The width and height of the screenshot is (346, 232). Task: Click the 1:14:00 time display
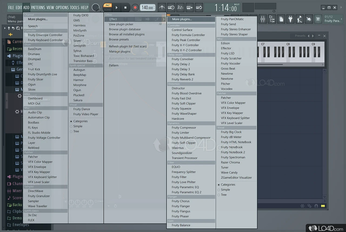226,8
